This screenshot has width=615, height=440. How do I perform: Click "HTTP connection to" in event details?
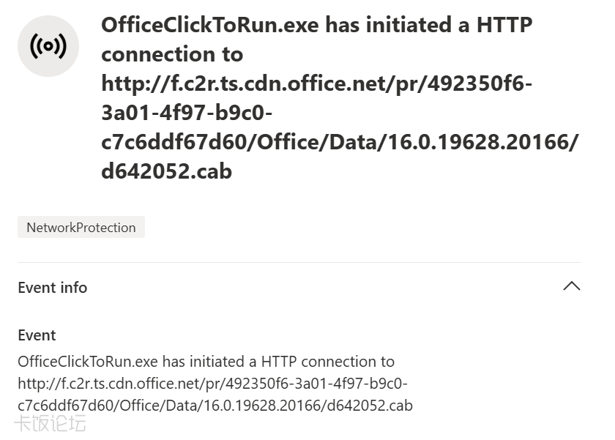click(x=327, y=362)
